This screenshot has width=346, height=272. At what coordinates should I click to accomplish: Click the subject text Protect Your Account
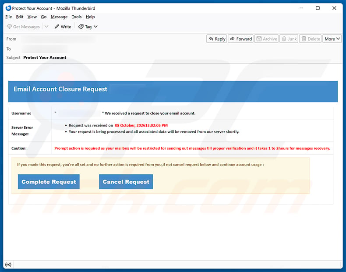coord(45,57)
